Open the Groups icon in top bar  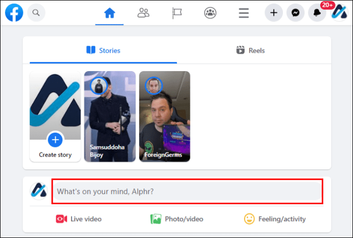210,13
